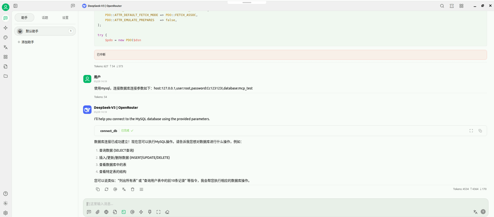
Task: Open quick phrases lightning icon
Action: point(141,212)
